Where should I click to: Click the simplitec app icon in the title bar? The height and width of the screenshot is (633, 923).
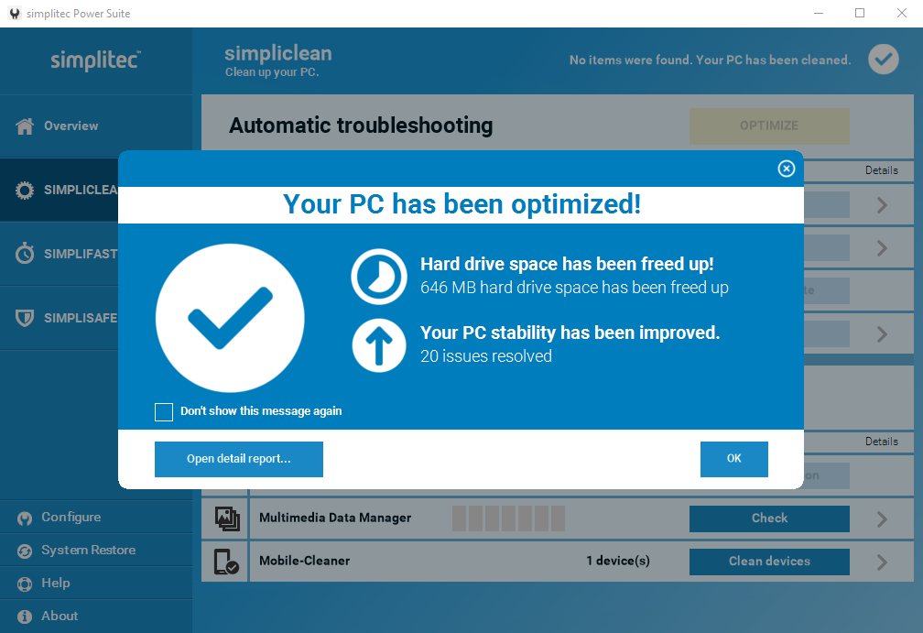(x=15, y=13)
